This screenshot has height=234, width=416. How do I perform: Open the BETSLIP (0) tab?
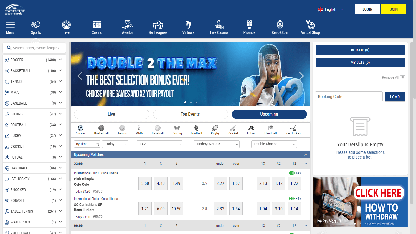pos(360,50)
